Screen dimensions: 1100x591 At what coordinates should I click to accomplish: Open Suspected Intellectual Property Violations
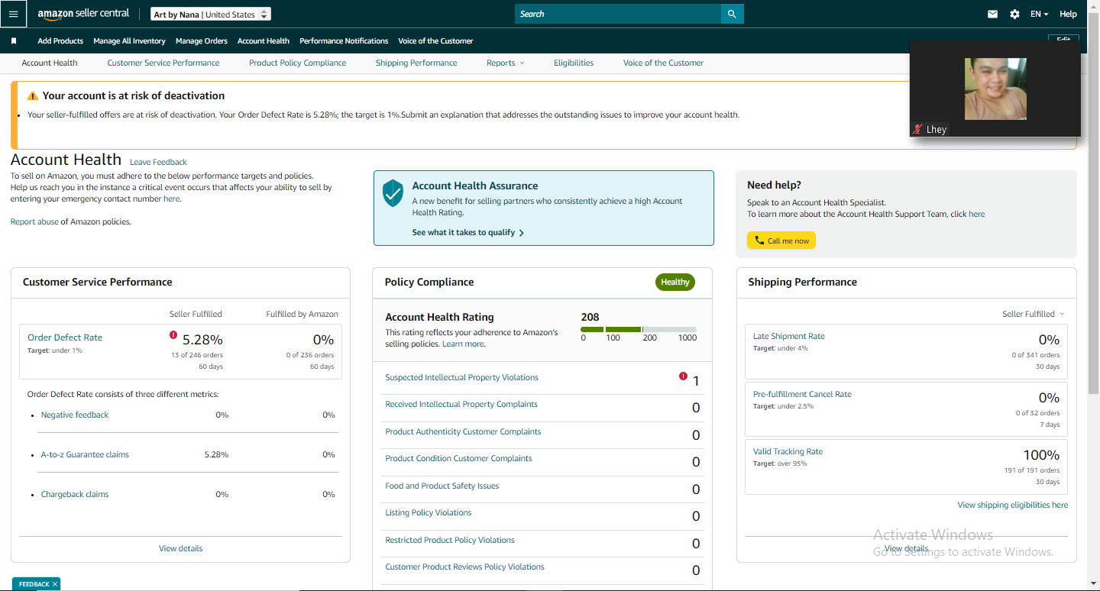[x=461, y=377]
